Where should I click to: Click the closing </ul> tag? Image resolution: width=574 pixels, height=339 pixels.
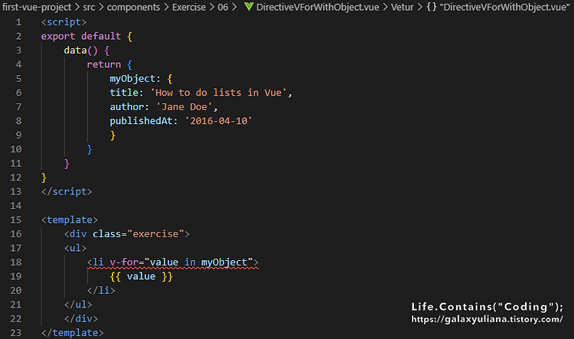point(78,305)
